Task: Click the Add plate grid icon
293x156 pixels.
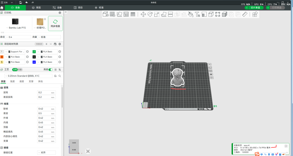Action: point(113,14)
